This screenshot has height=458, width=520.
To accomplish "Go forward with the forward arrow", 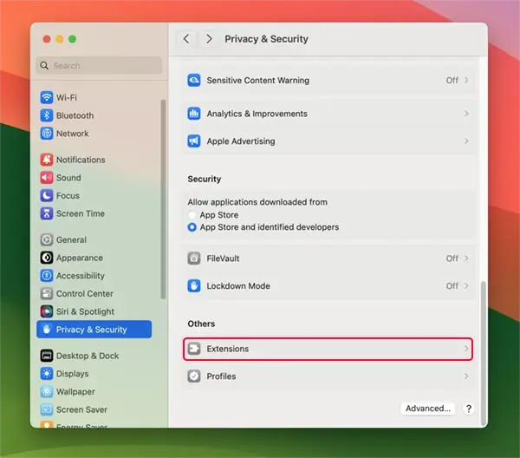I will coord(209,39).
